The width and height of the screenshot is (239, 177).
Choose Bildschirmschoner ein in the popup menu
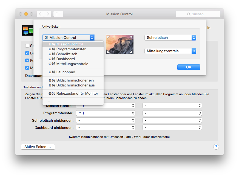[73, 80]
